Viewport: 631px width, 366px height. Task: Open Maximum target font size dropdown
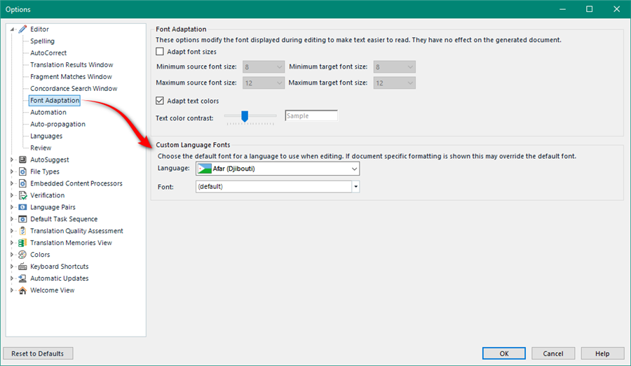pos(394,83)
